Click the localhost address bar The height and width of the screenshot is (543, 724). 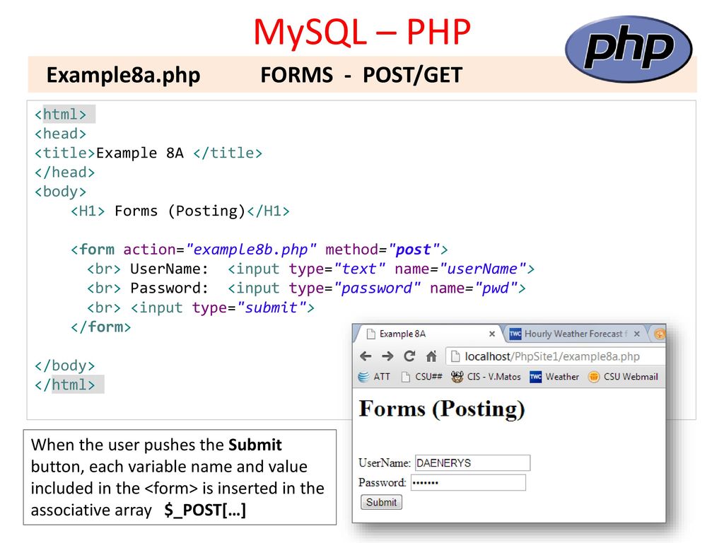[556, 356]
